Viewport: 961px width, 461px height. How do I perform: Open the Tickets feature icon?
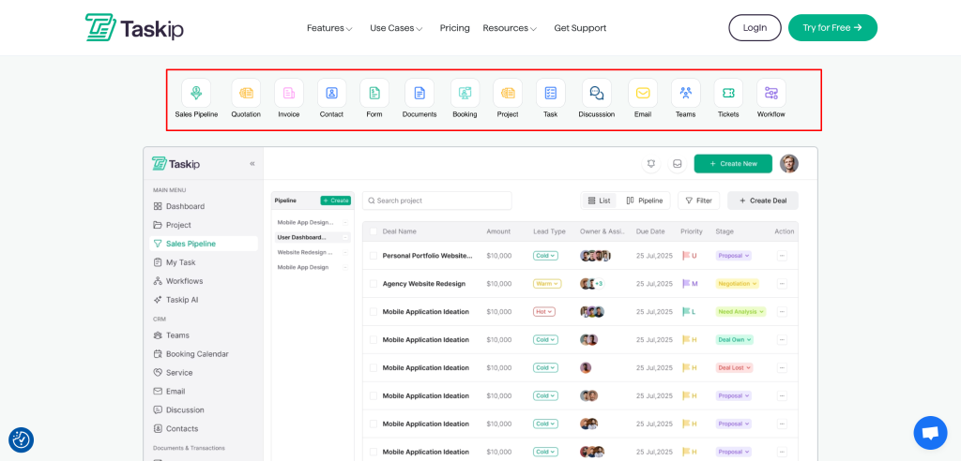[728, 93]
